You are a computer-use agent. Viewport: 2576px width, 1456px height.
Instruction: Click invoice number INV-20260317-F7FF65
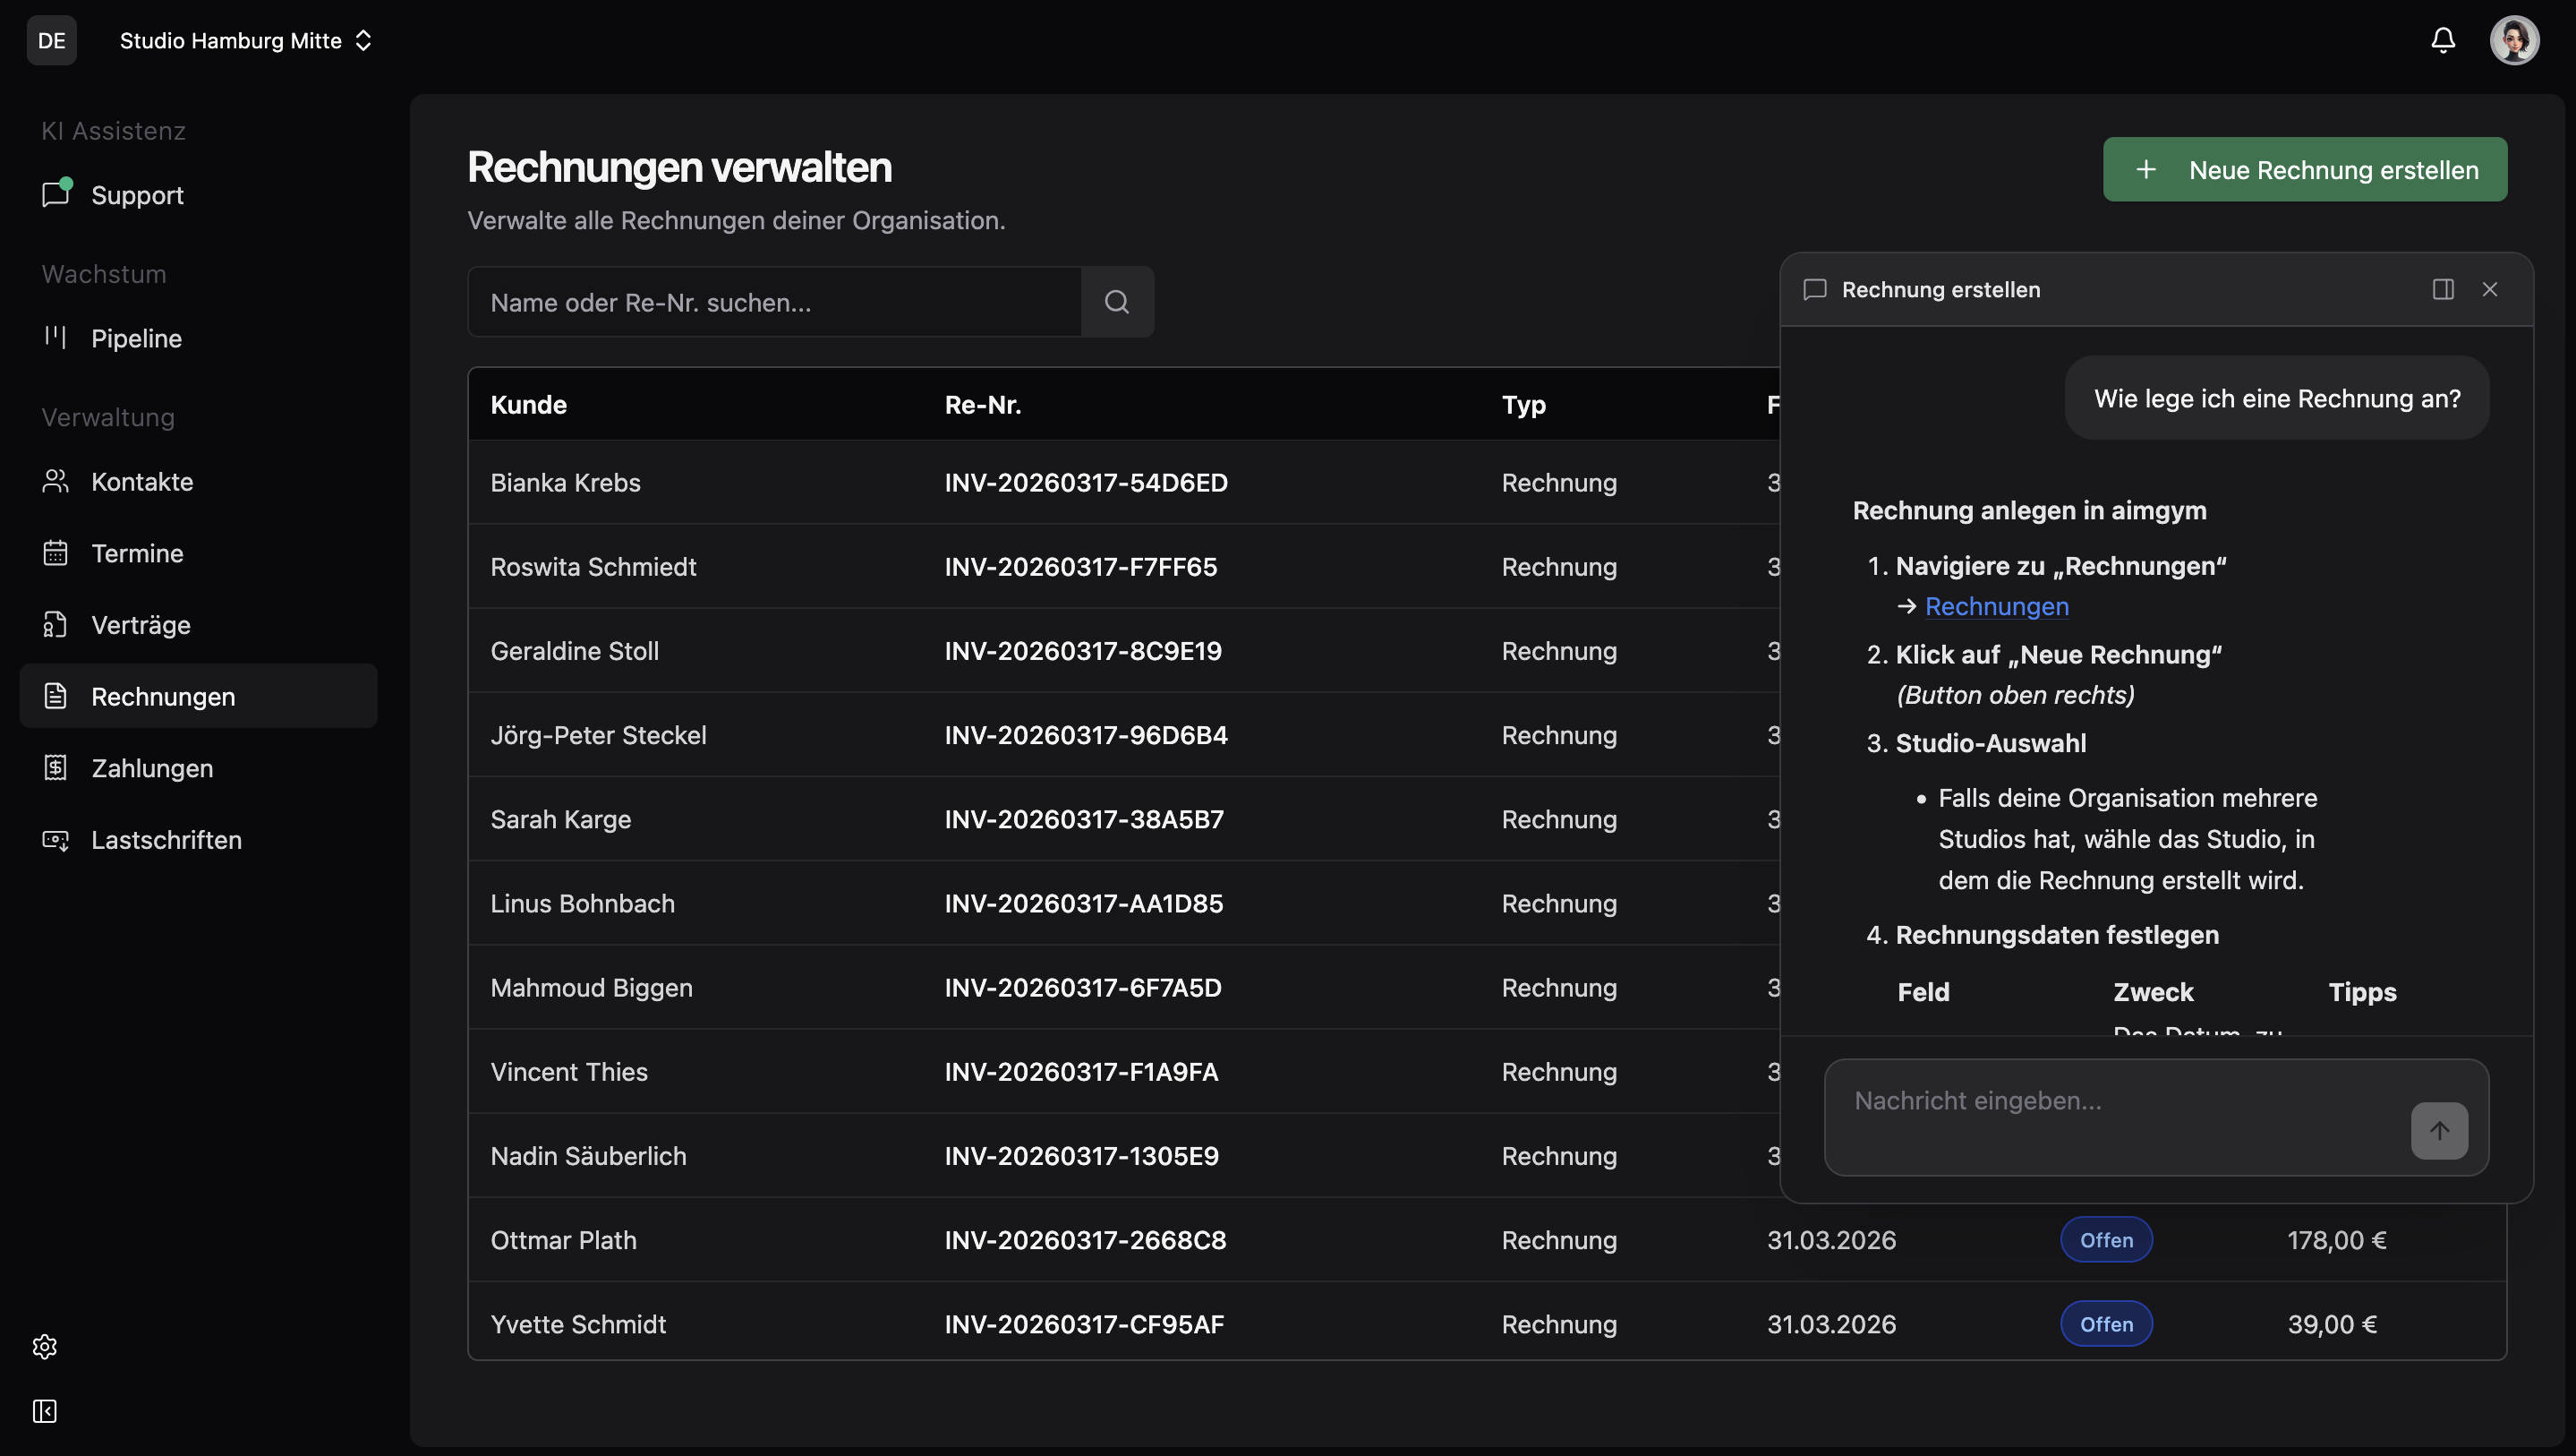coord(1081,567)
